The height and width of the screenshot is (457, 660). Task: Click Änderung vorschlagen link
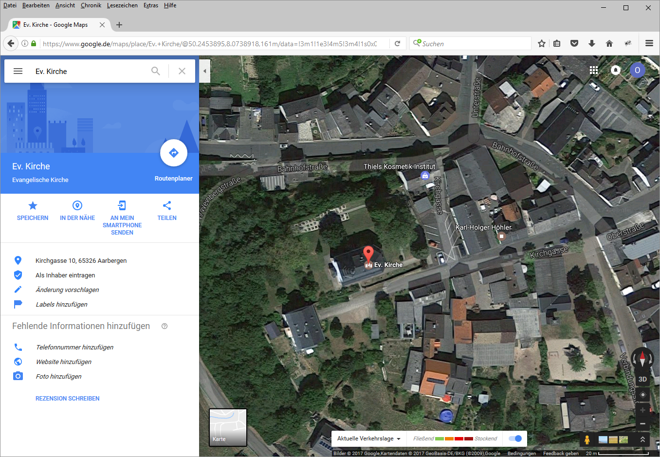point(67,290)
